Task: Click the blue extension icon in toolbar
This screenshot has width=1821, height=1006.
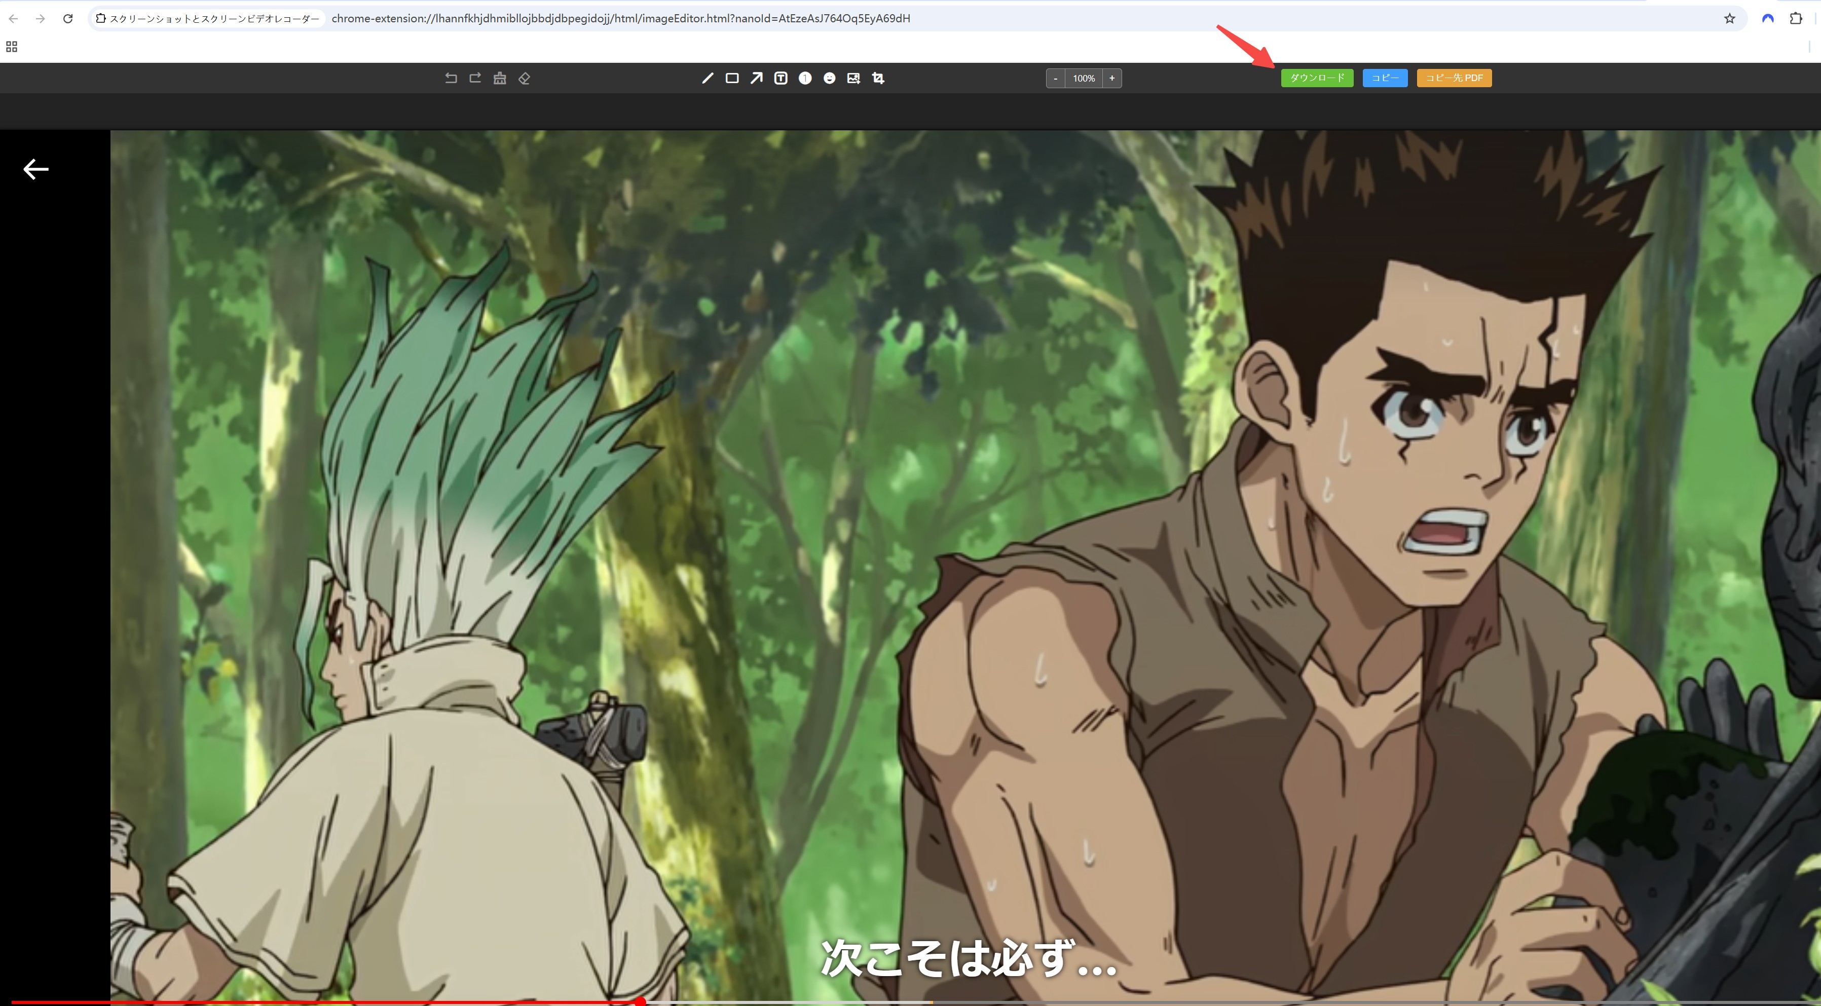Action: point(1768,18)
